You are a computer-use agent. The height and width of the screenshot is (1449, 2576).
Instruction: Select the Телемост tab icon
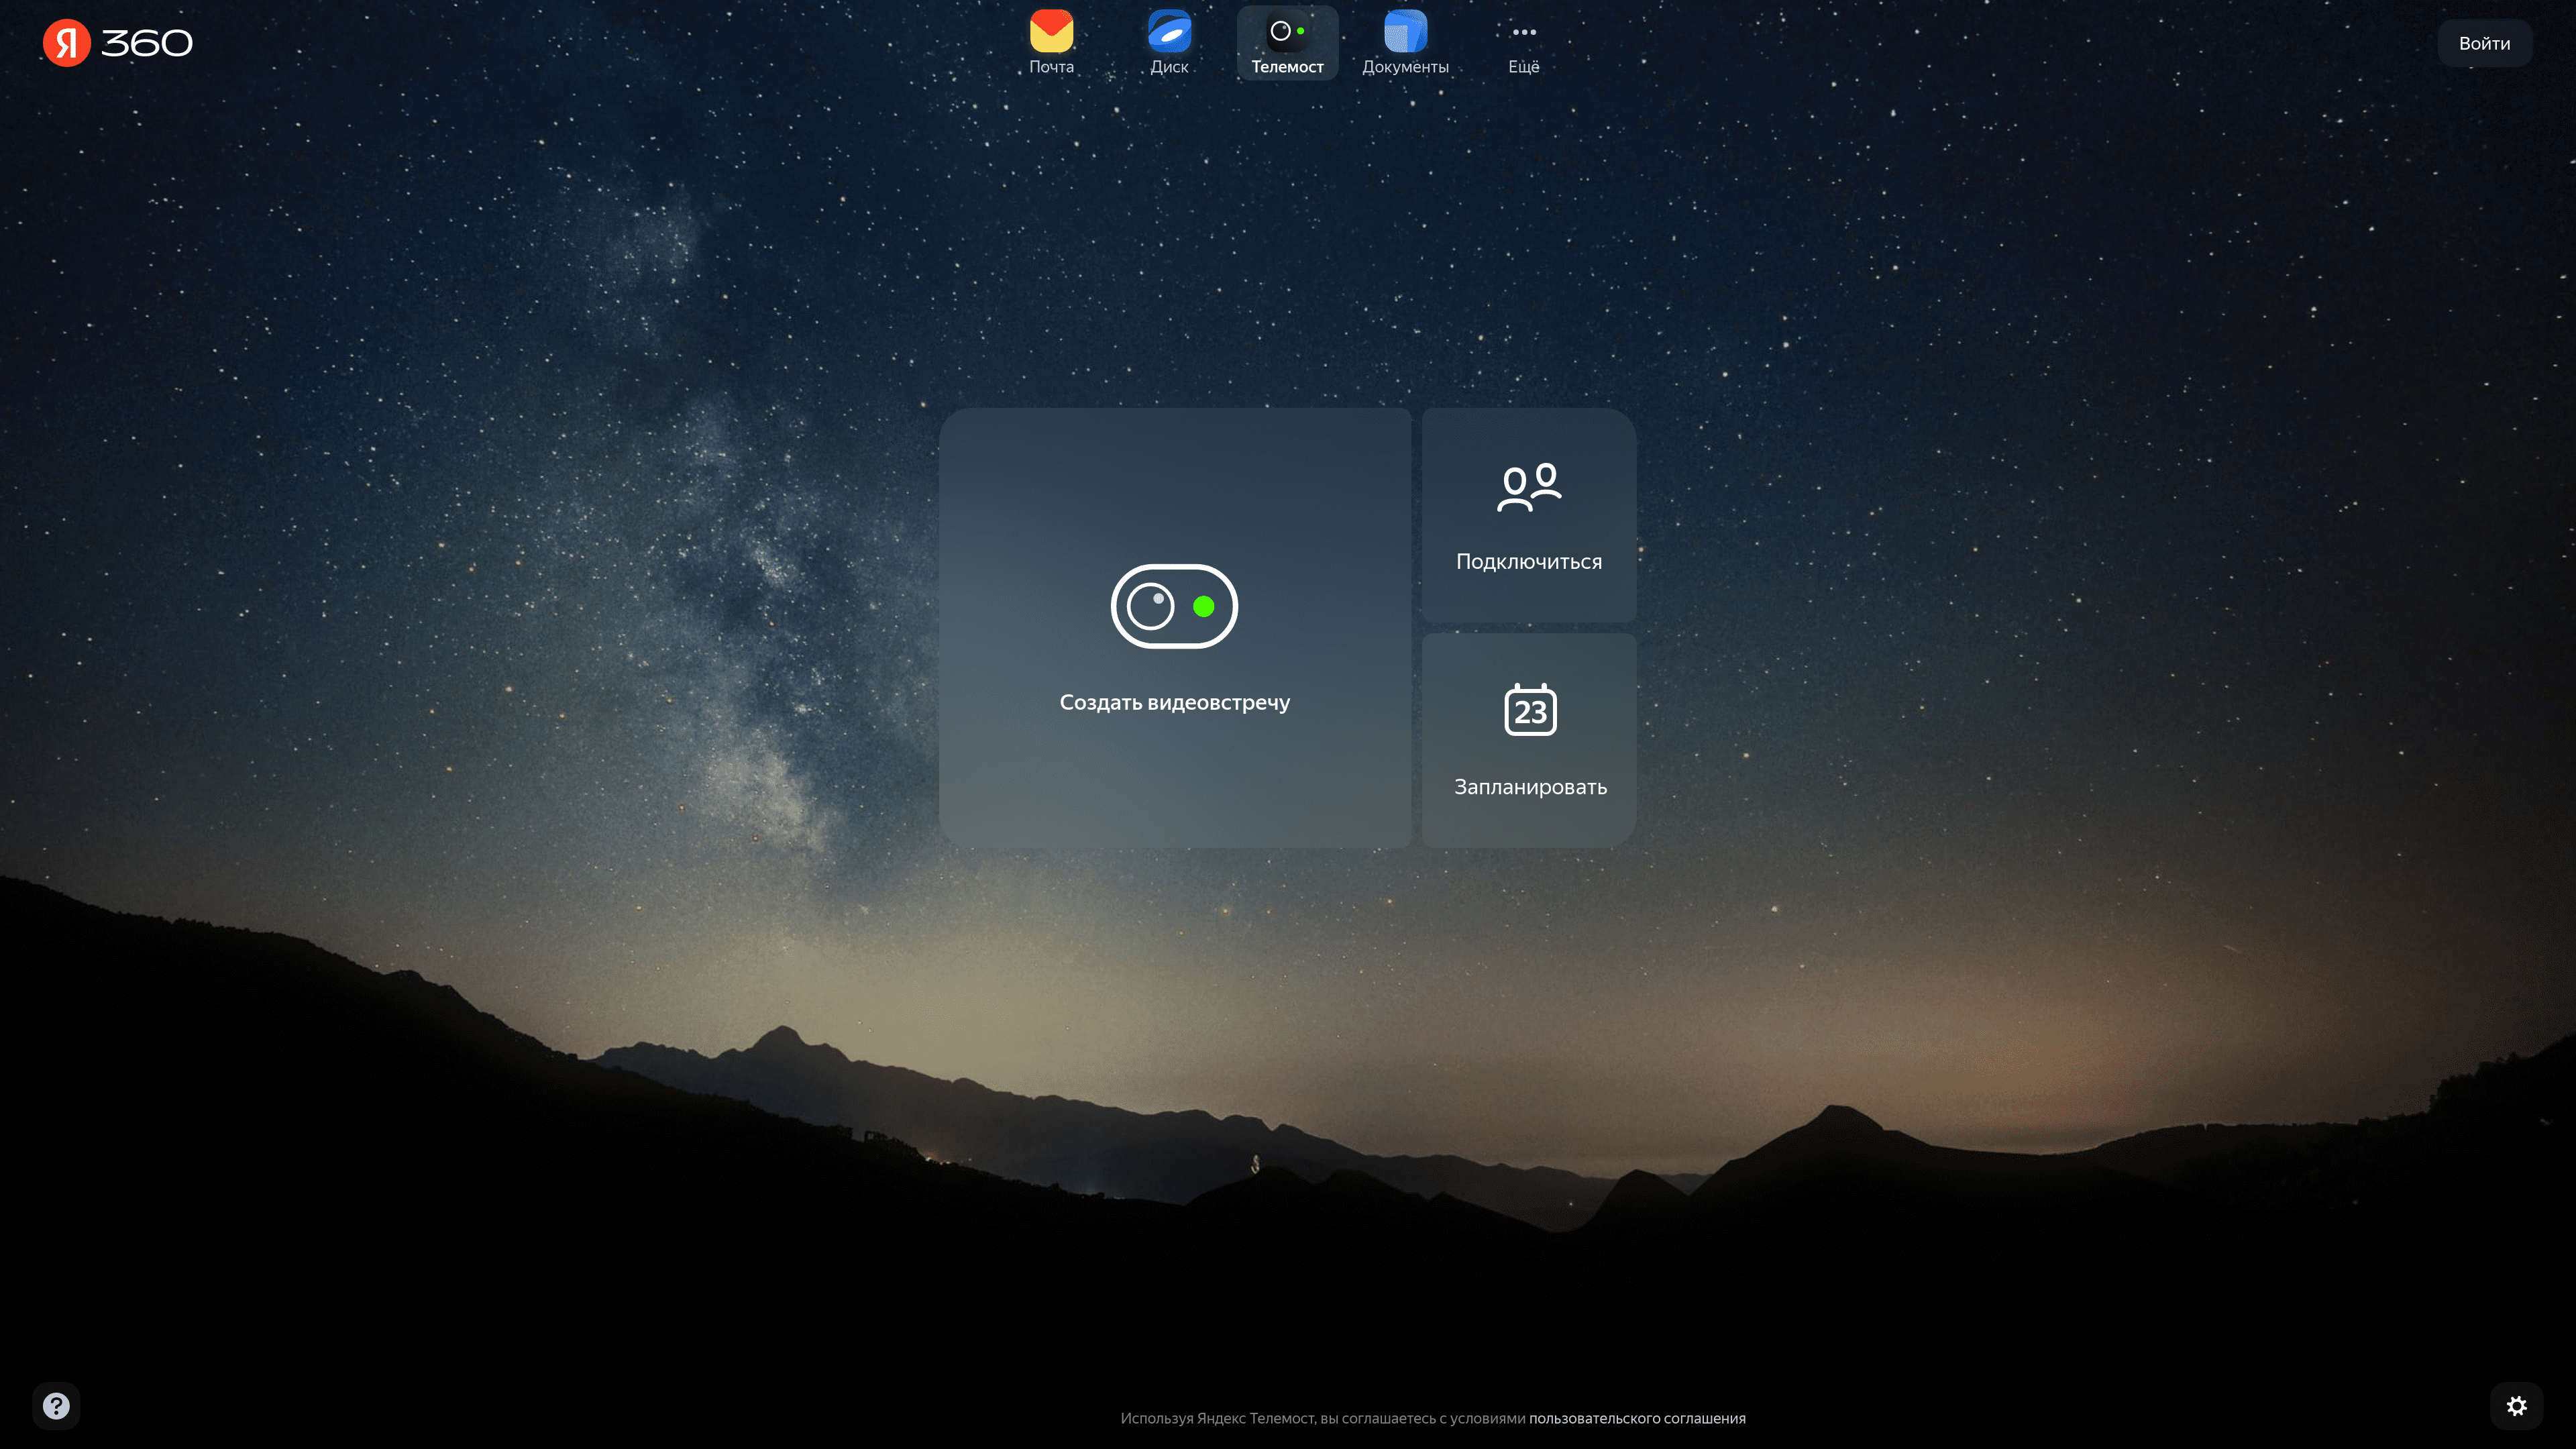(1287, 31)
